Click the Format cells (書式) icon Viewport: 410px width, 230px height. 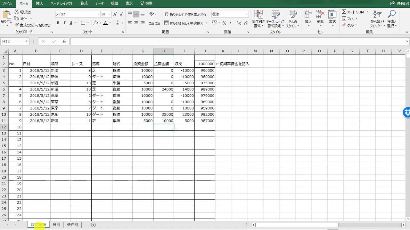tap(332, 14)
